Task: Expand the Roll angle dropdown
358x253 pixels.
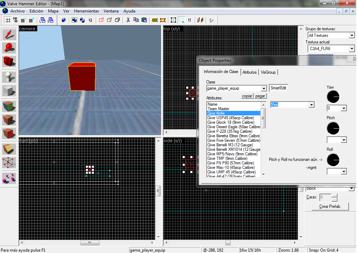Action: 344,172
